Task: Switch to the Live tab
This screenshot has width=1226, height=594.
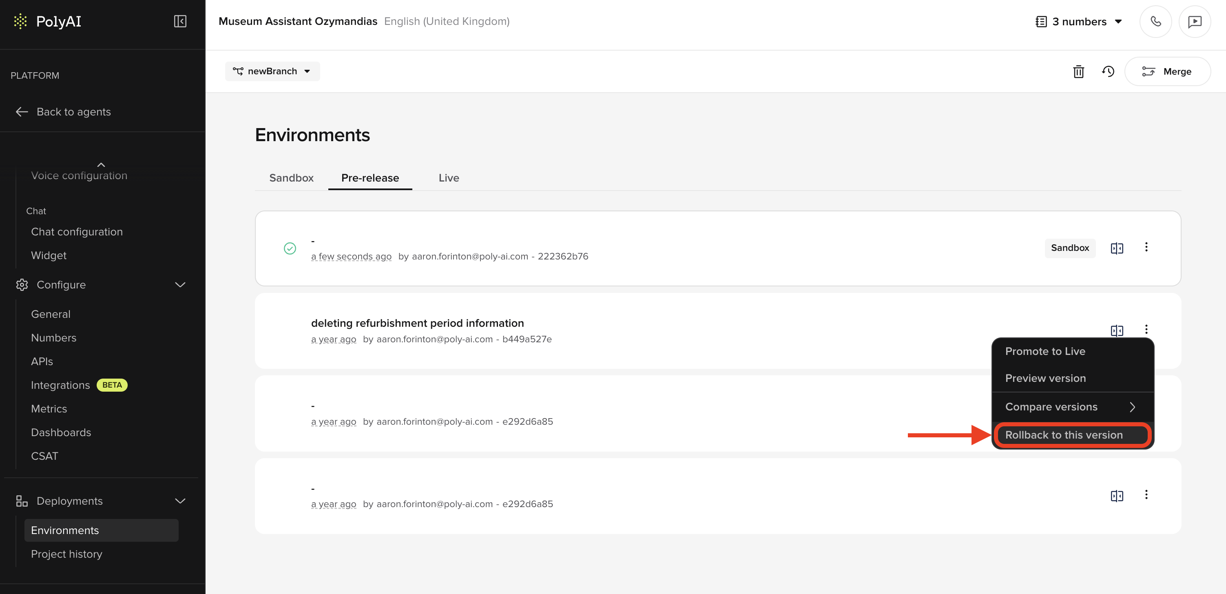Action: 448,178
